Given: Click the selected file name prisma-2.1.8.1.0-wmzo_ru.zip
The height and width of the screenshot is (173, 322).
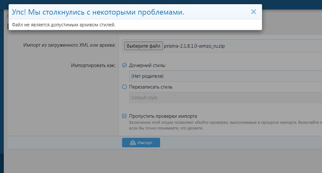Looking at the screenshot, I should pyautogui.click(x=195, y=46).
